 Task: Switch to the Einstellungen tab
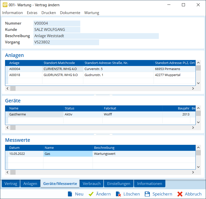[119, 184]
